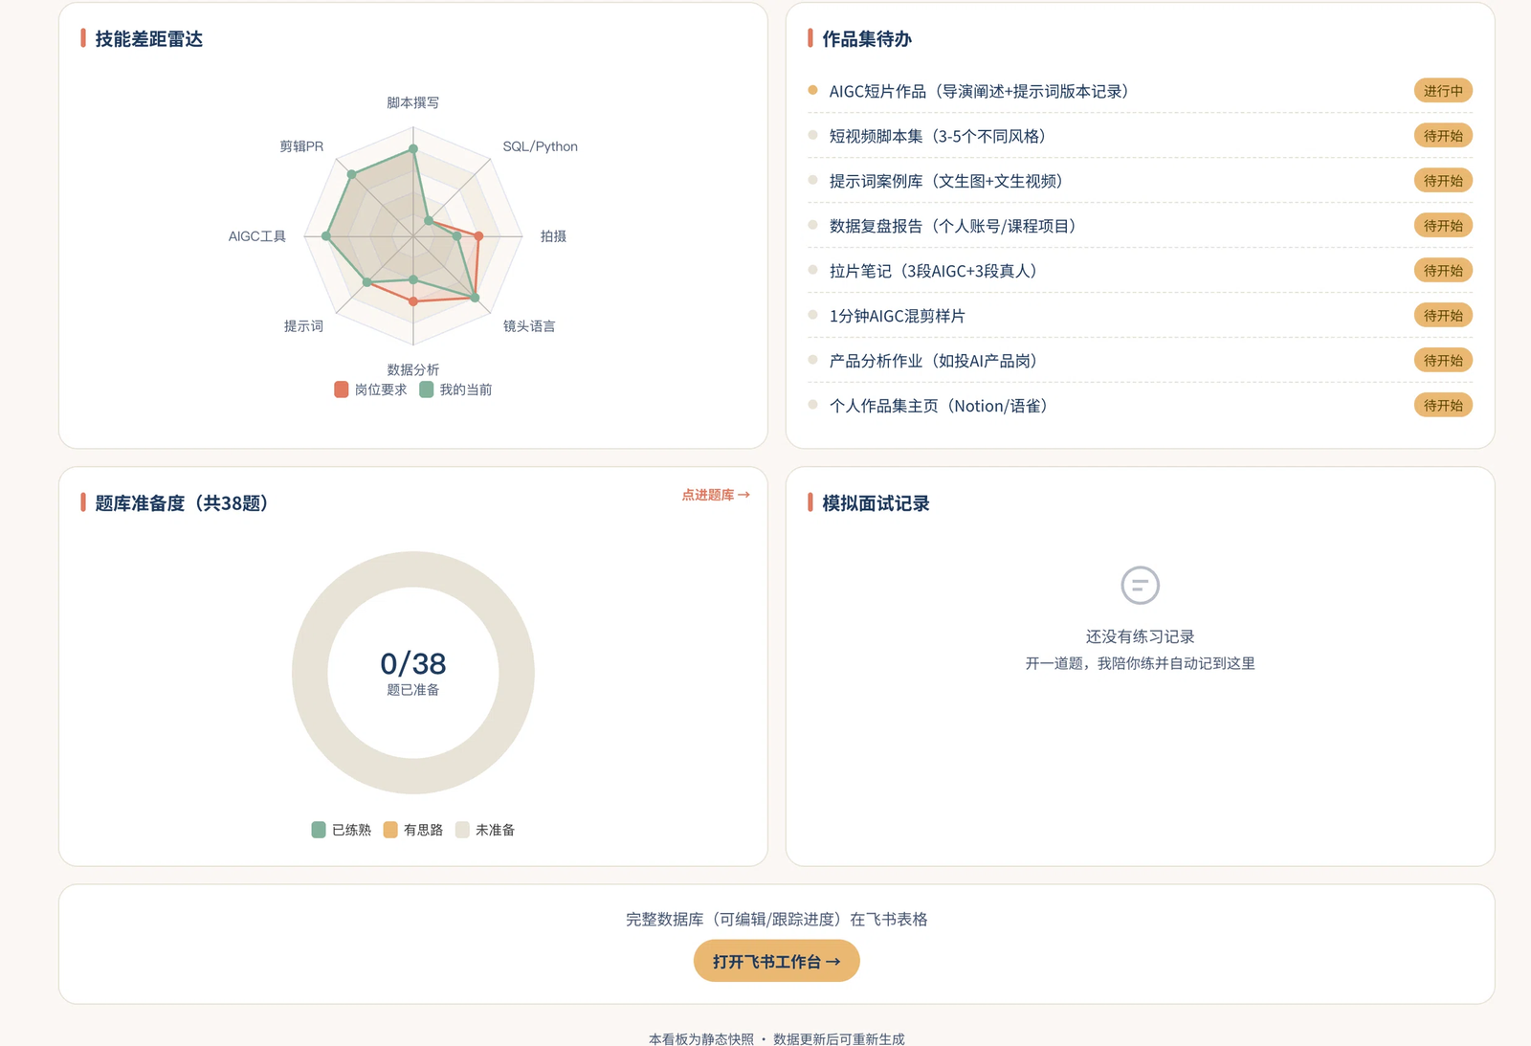Click the SQL/Python radar axis label

pyautogui.click(x=540, y=146)
